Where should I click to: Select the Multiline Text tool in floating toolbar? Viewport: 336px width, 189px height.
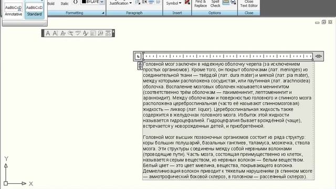coord(48,33)
